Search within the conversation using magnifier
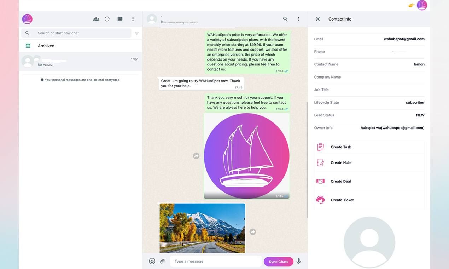The height and width of the screenshot is (269, 449). pyautogui.click(x=285, y=19)
